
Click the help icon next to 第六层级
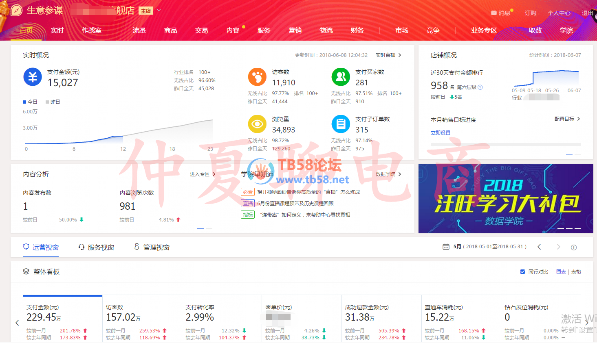click(x=480, y=87)
